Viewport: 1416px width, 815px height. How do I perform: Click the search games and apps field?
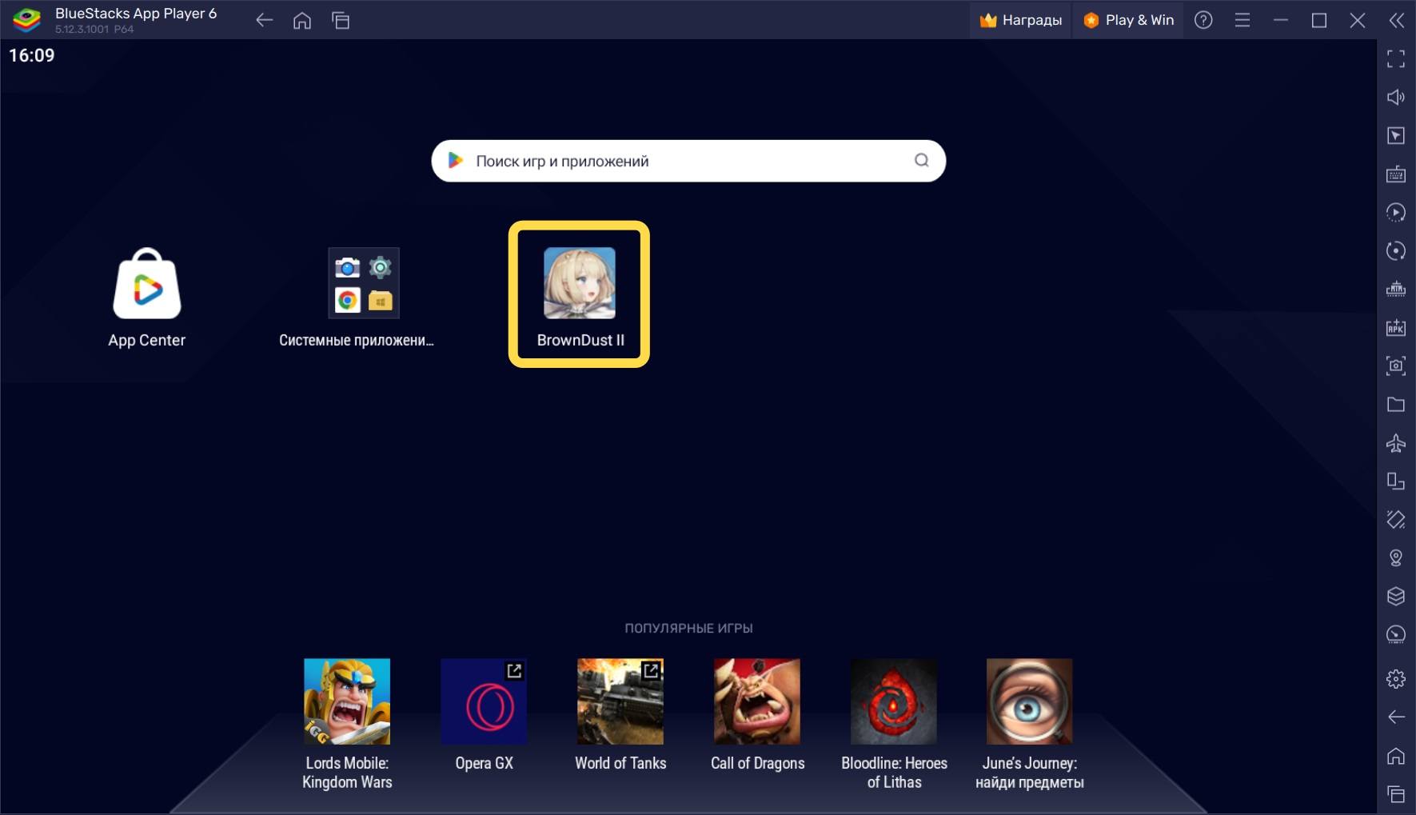(x=688, y=161)
